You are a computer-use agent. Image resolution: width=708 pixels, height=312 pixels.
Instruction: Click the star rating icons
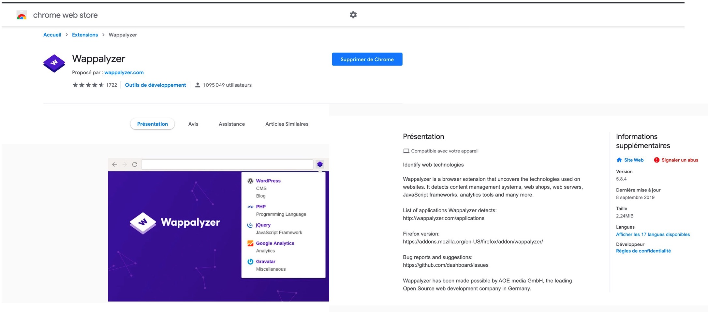(88, 85)
